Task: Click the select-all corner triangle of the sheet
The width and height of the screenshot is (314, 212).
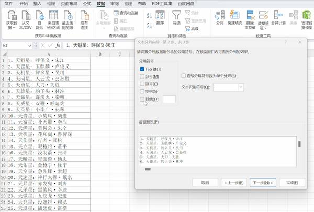Action: pyautogui.click(x=4, y=54)
